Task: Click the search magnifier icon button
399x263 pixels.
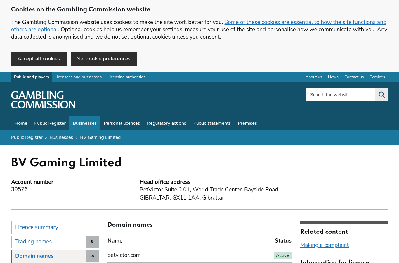Action: [381, 95]
